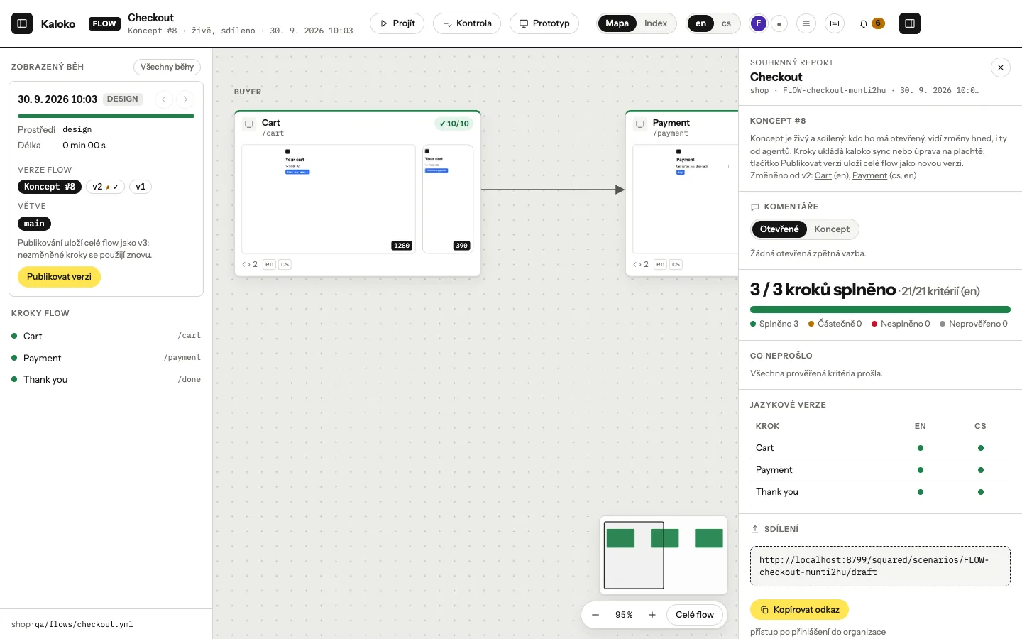Go to the next run arrow
1022x639 pixels.
pos(185,99)
